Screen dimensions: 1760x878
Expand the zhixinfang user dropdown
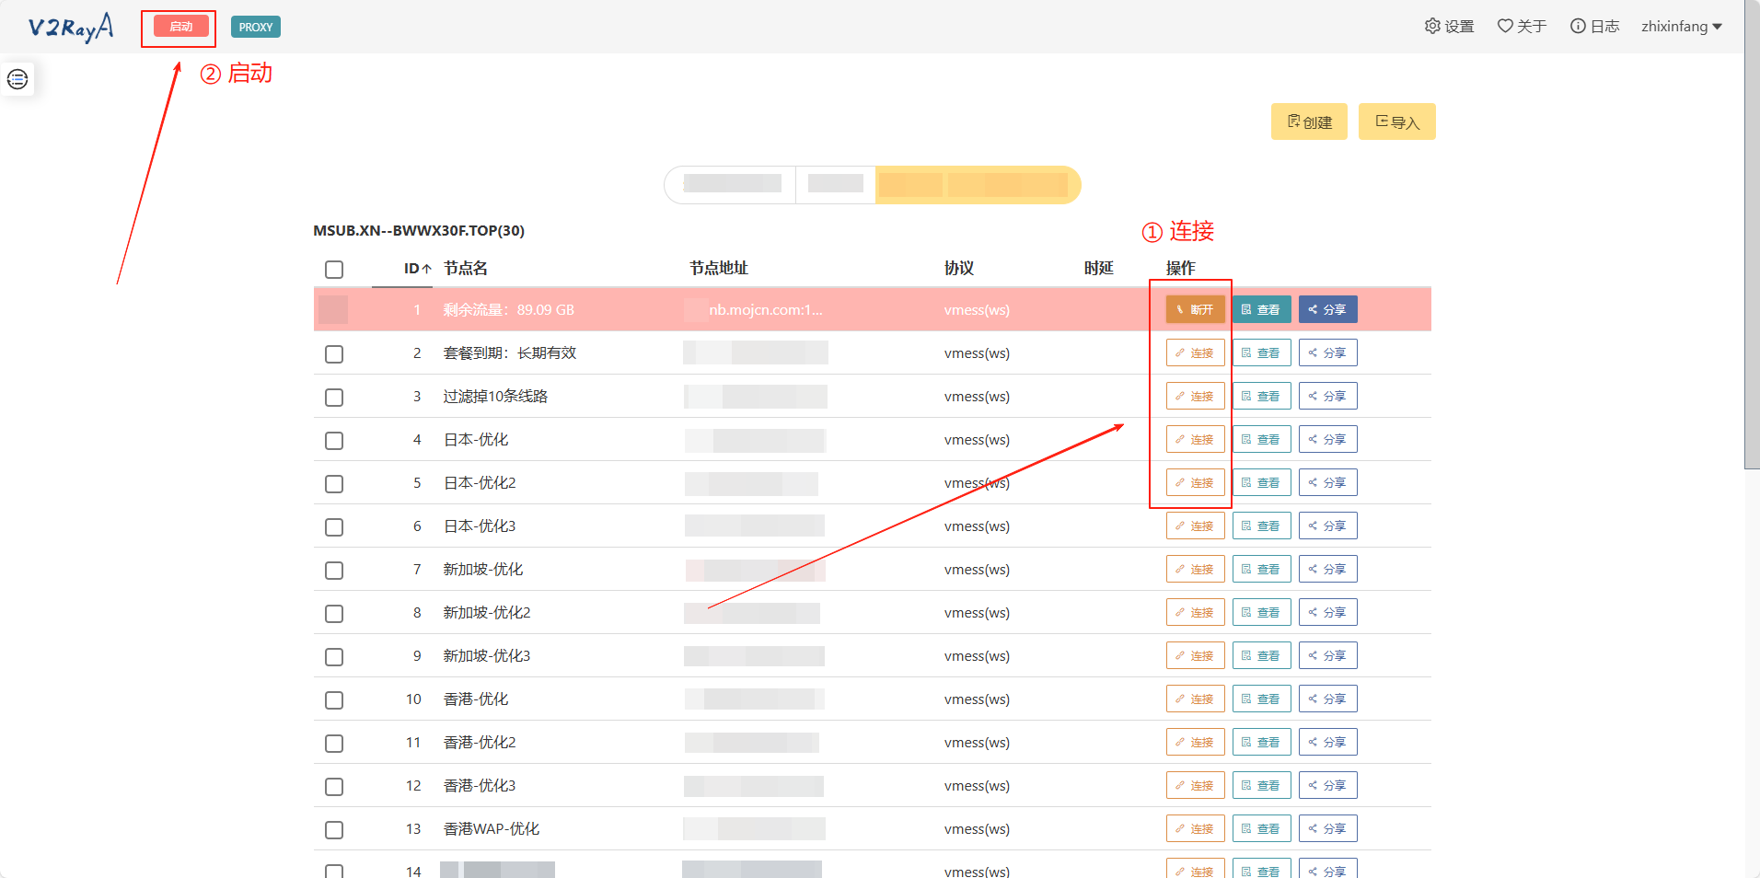(x=1681, y=27)
